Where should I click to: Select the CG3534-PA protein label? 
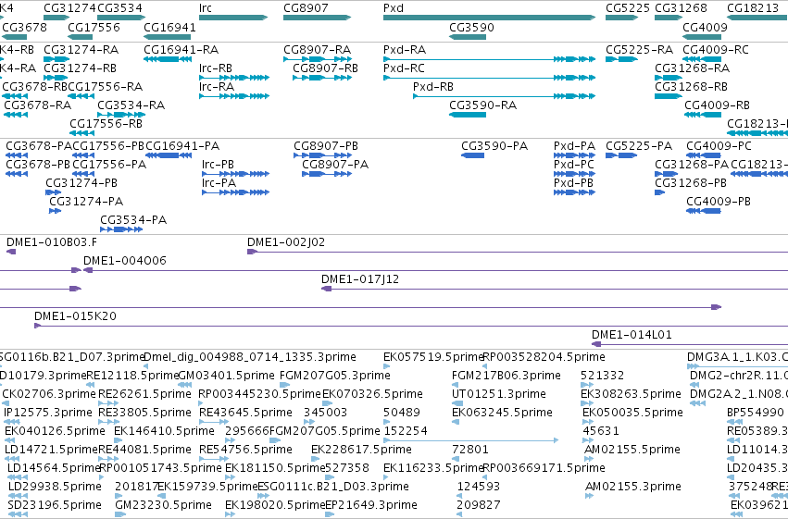(133, 220)
